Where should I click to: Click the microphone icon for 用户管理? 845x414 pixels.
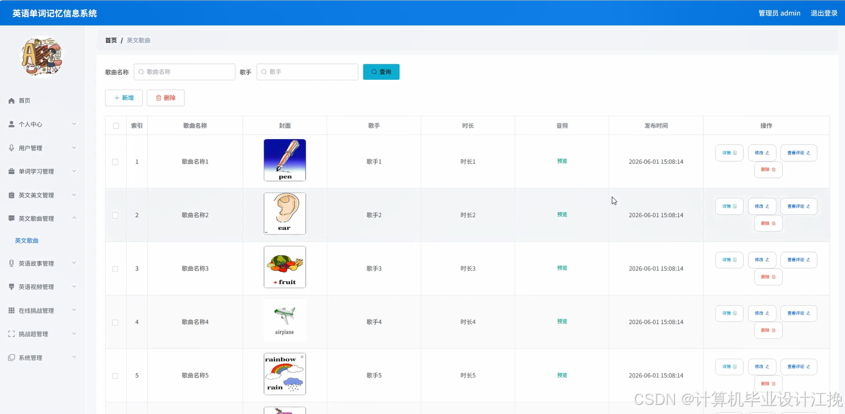pyautogui.click(x=11, y=148)
